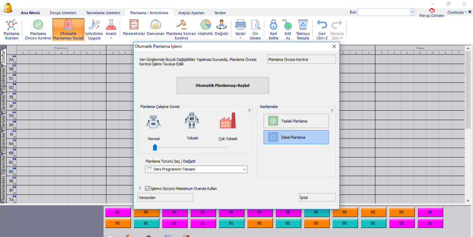
Task: Click the planning duration slider handle
Action: coord(155,147)
